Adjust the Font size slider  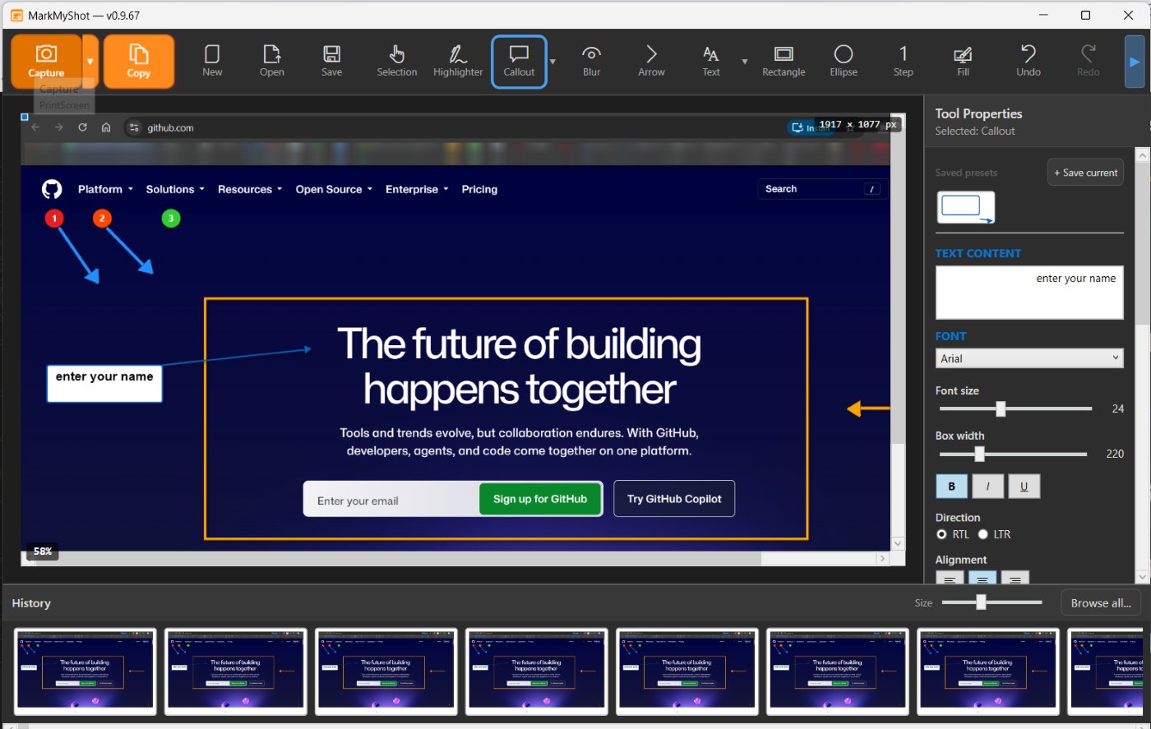pyautogui.click(x=1001, y=408)
